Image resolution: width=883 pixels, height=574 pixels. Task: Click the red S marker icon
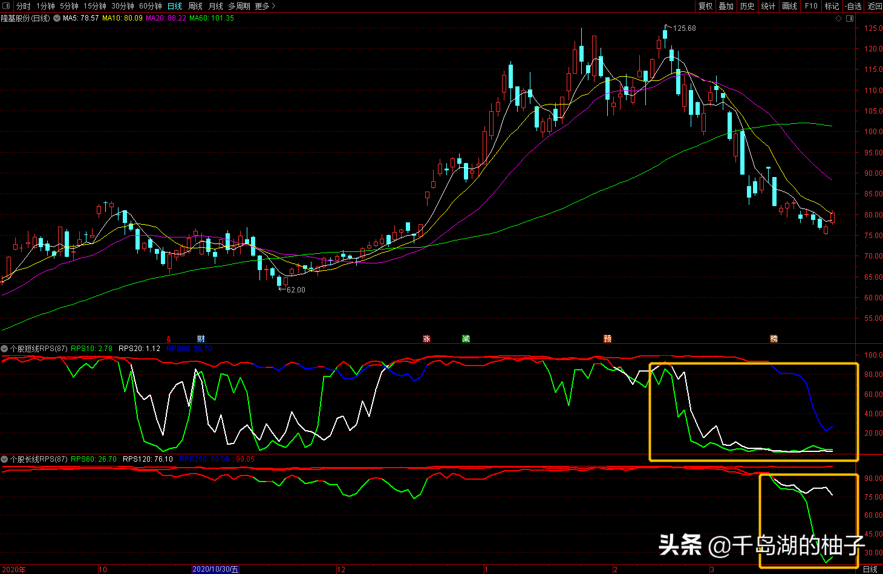click(x=169, y=339)
